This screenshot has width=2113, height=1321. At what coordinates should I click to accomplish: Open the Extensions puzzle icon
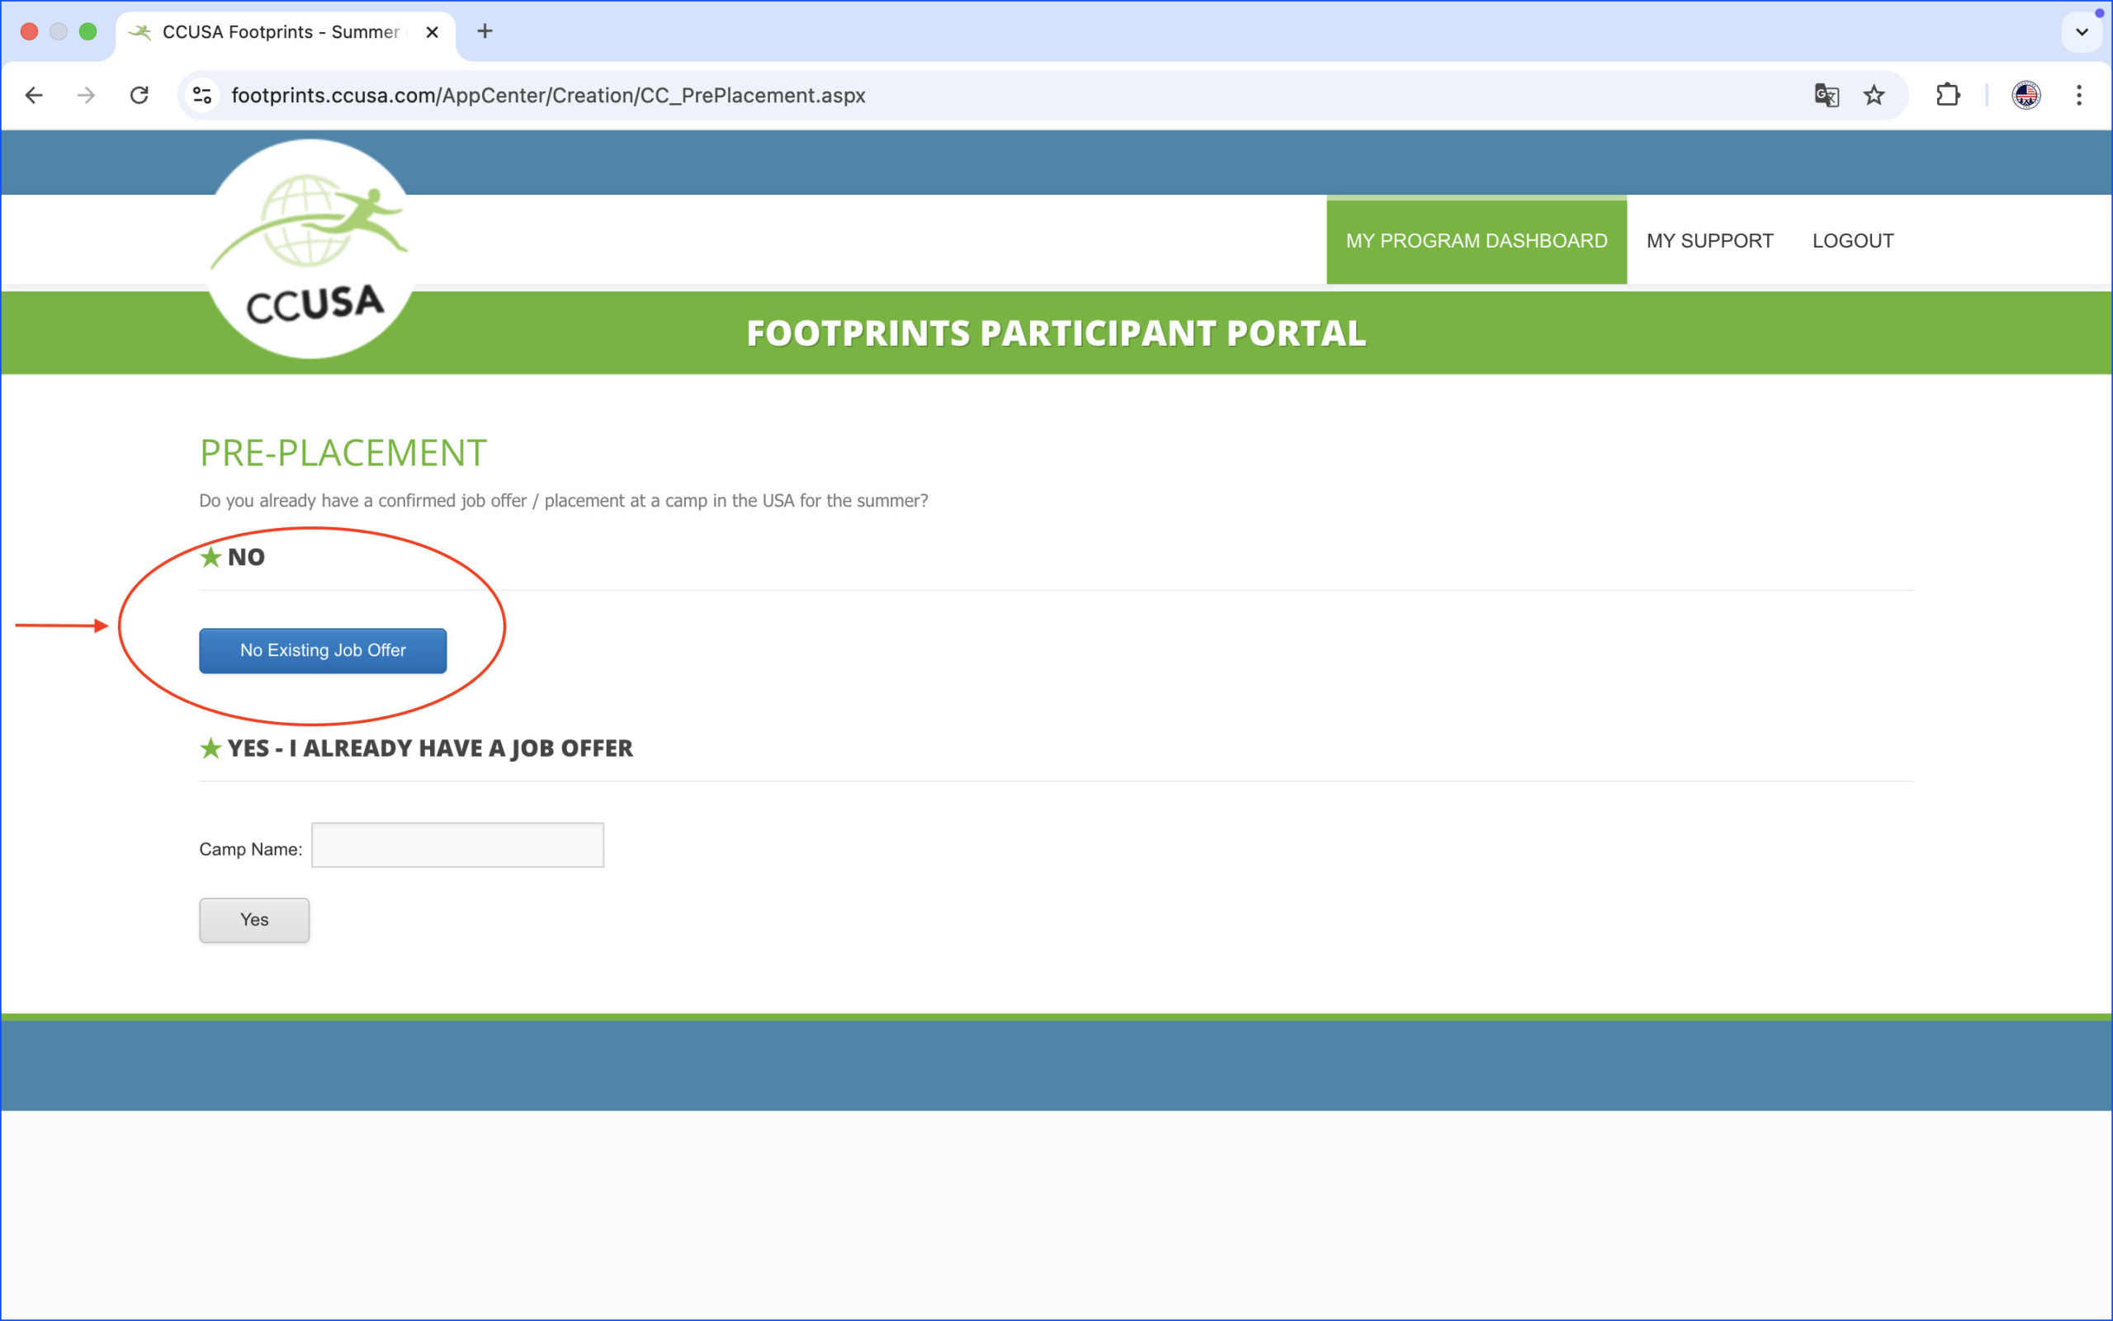pos(1947,95)
